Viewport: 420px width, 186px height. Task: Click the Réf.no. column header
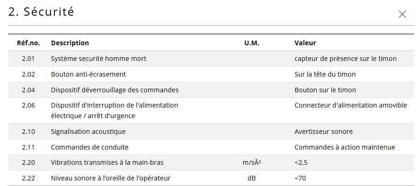point(29,43)
